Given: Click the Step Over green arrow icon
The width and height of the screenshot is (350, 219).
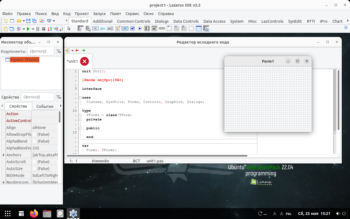Looking at the screenshot, I should [x=56, y=29].
